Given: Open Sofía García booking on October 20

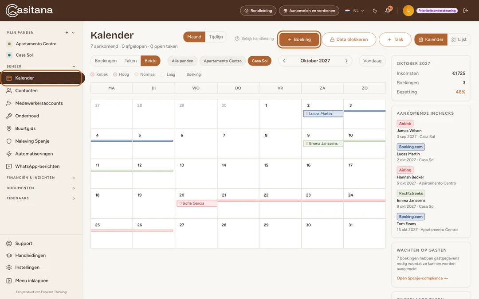Looking at the screenshot, I should 197,203.
